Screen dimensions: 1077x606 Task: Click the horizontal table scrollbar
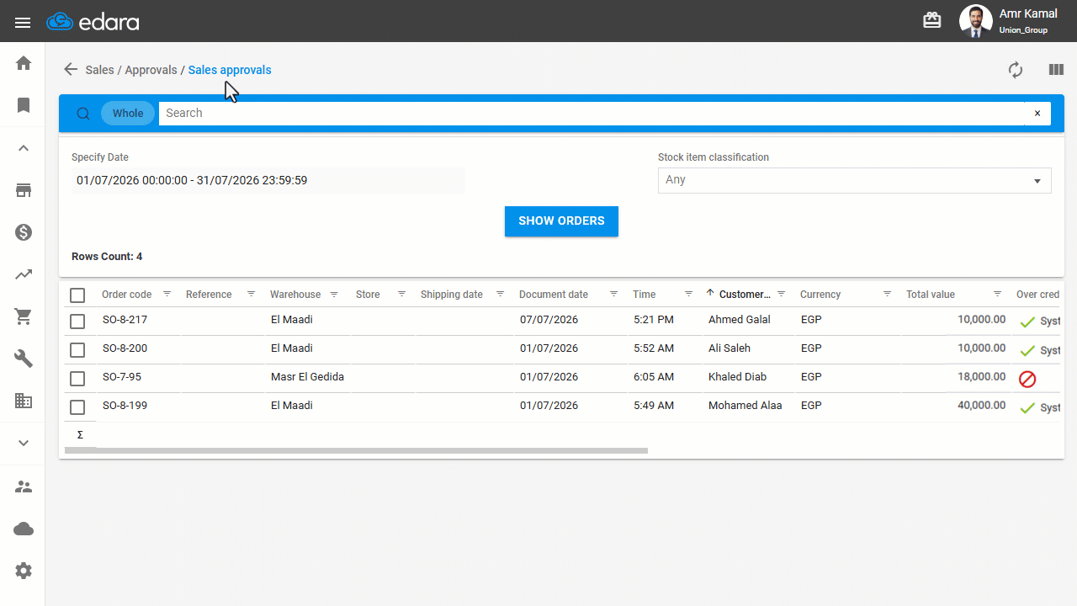[x=356, y=451]
